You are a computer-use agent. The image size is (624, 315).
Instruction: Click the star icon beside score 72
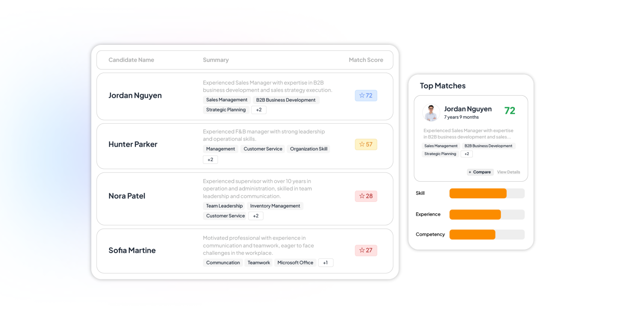click(362, 96)
